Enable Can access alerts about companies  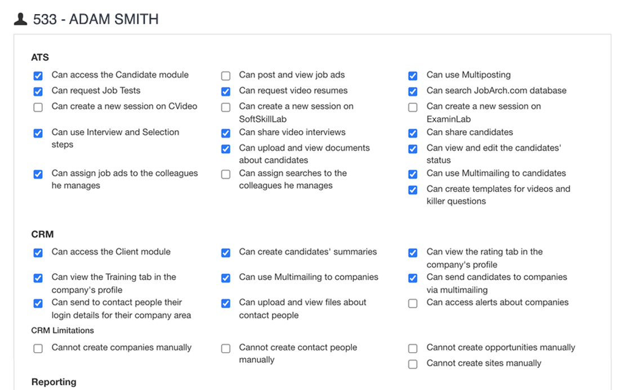click(413, 303)
